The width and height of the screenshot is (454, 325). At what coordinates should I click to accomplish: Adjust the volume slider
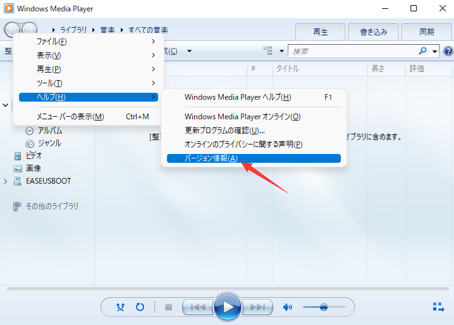(324, 307)
